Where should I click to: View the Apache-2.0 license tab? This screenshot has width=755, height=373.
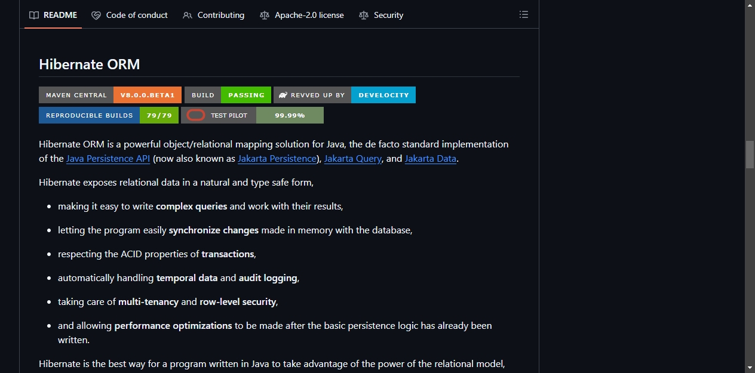coord(302,15)
